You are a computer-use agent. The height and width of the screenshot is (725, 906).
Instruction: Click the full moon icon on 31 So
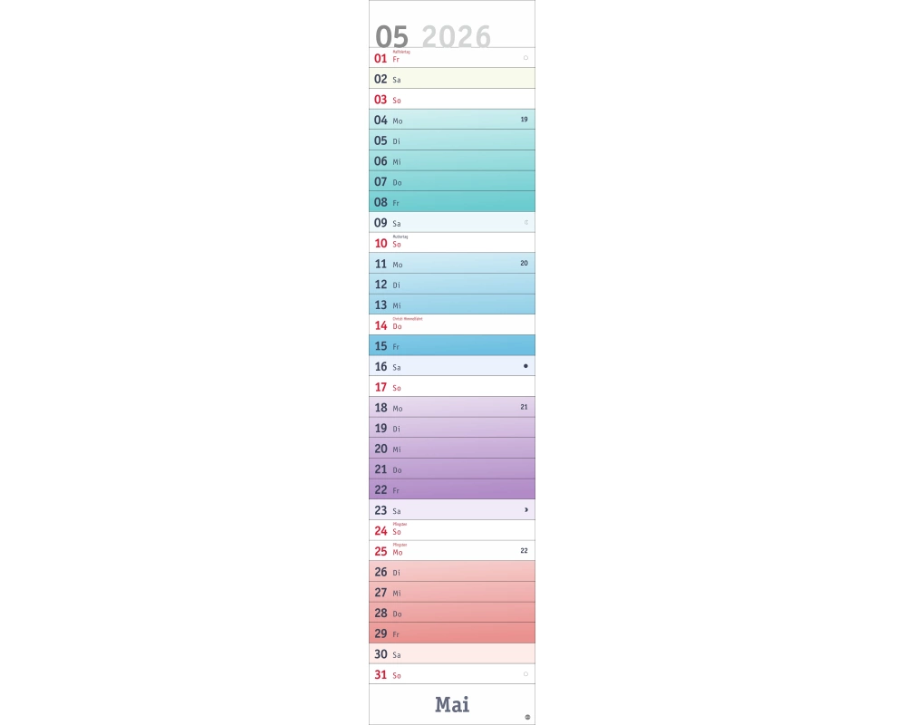point(525,674)
